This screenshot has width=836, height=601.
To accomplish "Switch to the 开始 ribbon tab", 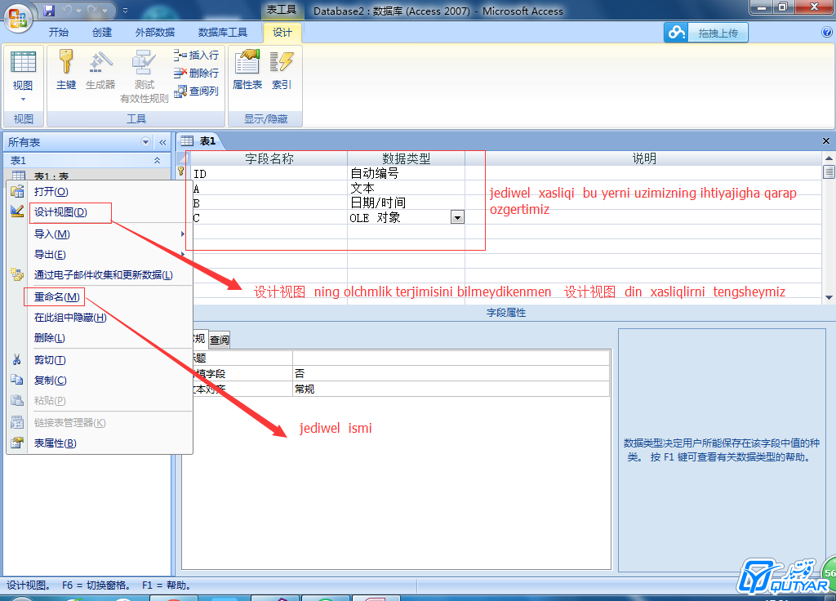I will [59, 33].
